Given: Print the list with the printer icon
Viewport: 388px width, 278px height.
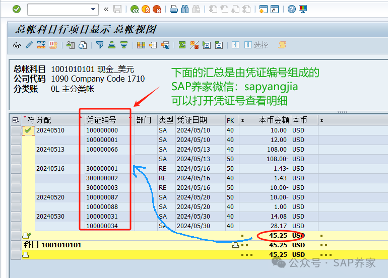Looking at the screenshot, I should (174, 10).
